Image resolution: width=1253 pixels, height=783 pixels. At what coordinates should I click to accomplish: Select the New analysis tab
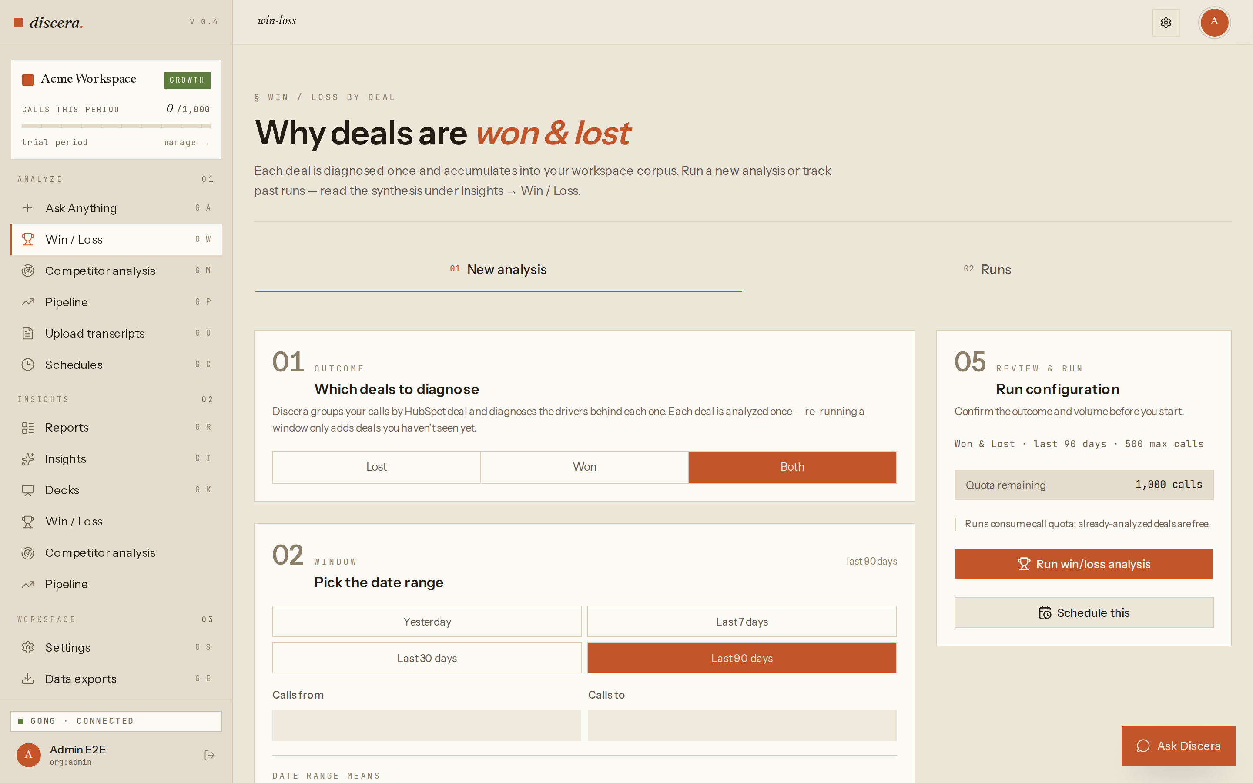pos(498,269)
